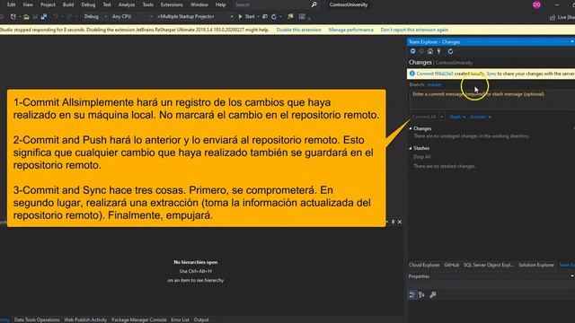Screen dimensions: 575x323
Task: Click the Categorized icon in Properties panel
Action: pyautogui.click(x=412, y=295)
